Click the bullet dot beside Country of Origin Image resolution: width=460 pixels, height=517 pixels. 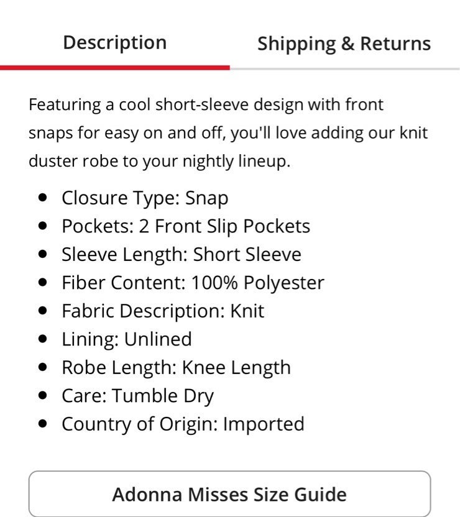pyautogui.click(x=43, y=423)
